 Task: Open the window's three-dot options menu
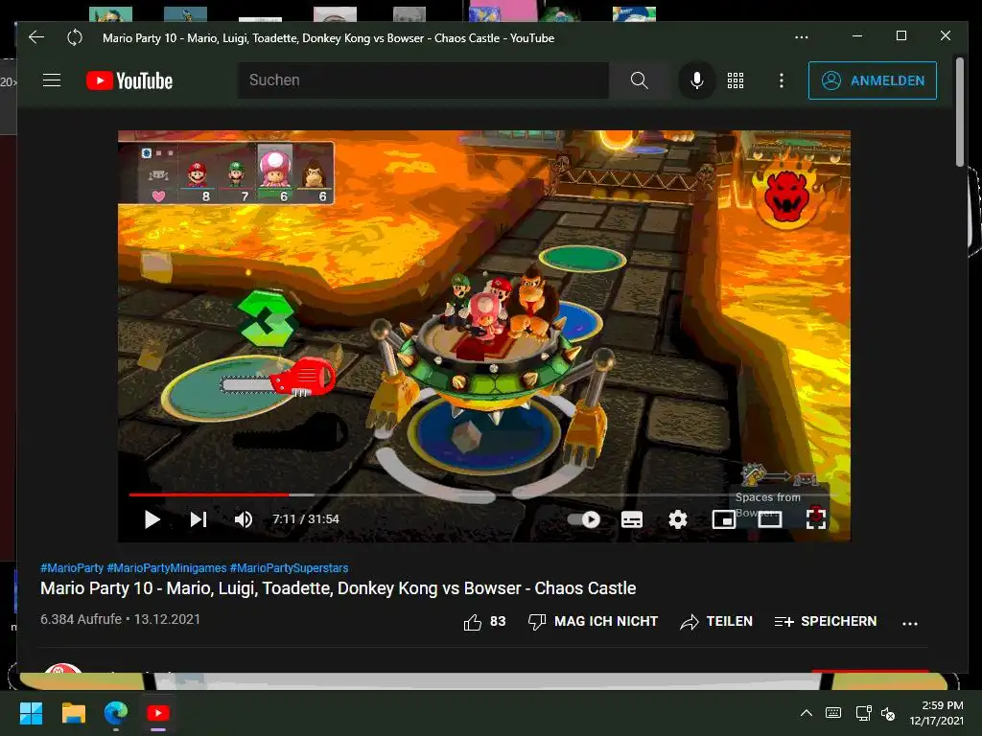point(801,37)
